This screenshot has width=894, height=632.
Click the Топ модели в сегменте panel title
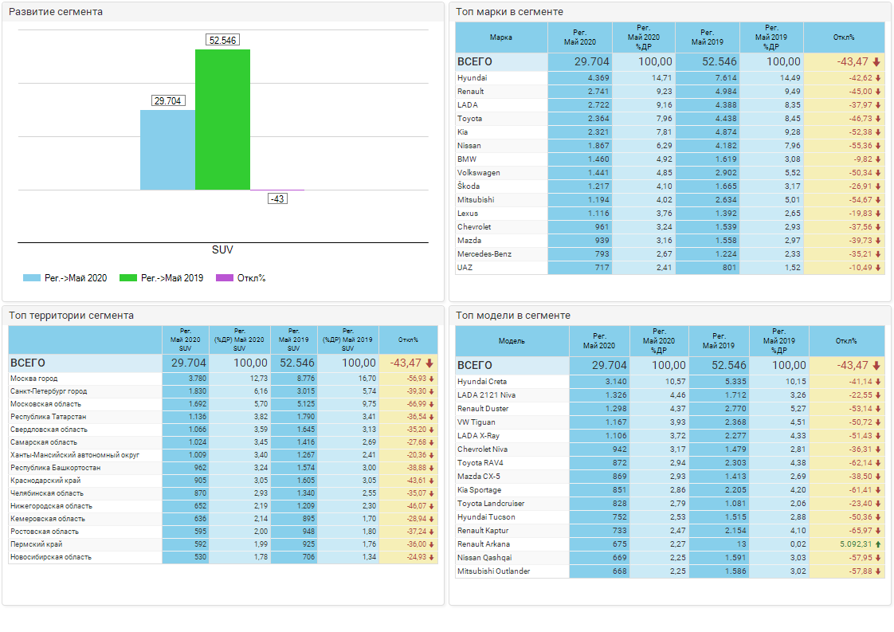click(x=513, y=316)
